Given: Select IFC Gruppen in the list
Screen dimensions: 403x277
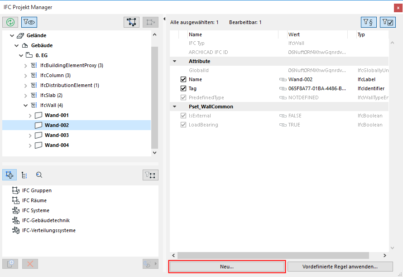Looking at the screenshot, I should point(37,190).
